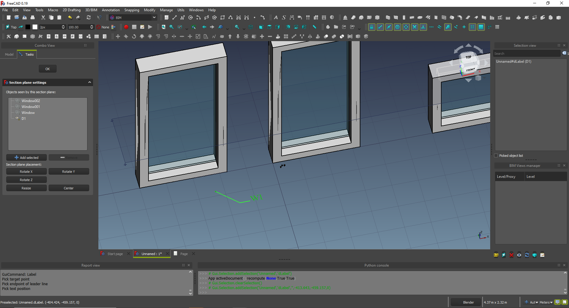Click the red macro record button
This screenshot has height=308, width=569.
pyautogui.click(x=126, y=27)
